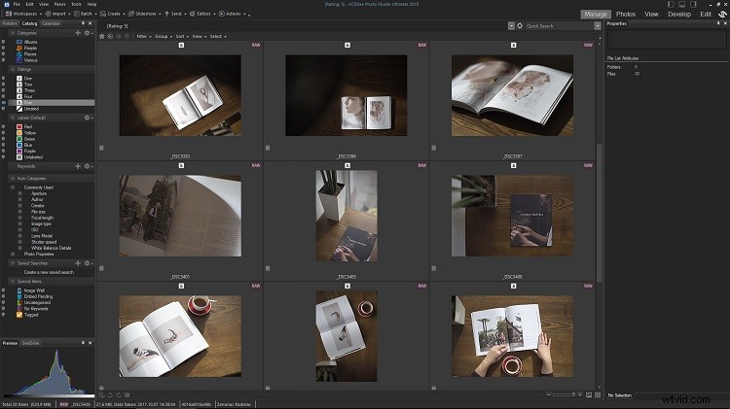Open the Sort dropdown
Image resolution: width=730 pixels, height=409 pixels.
(x=182, y=36)
